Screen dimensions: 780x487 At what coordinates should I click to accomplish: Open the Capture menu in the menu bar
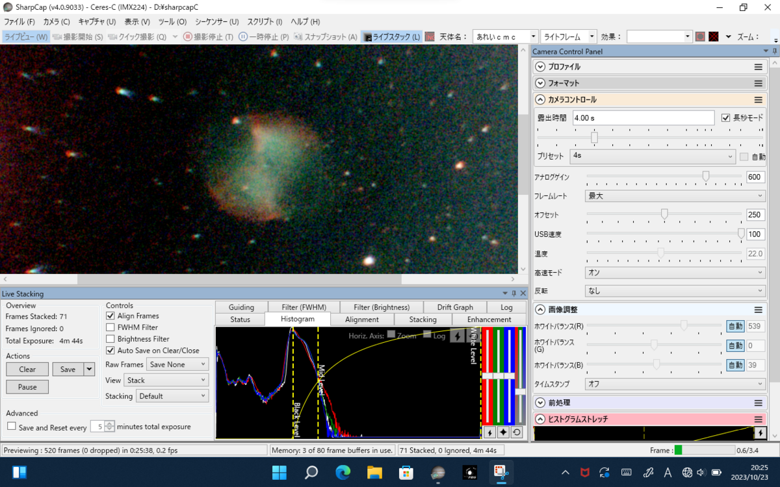[96, 21]
